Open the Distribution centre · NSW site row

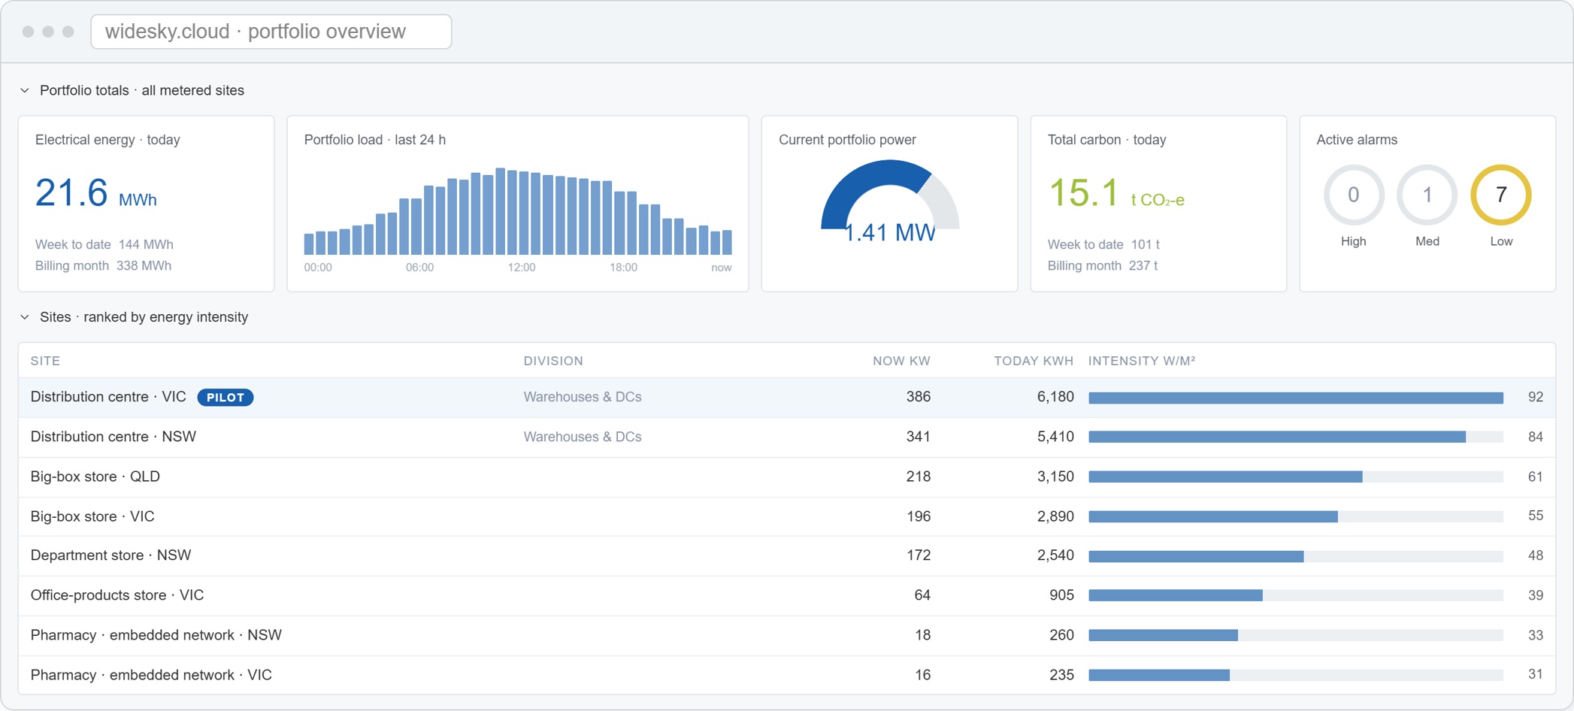(x=787, y=437)
